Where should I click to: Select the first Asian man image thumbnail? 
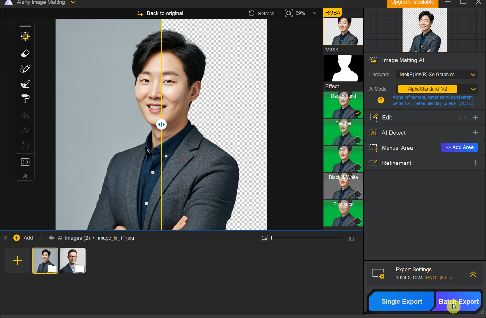(x=45, y=261)
